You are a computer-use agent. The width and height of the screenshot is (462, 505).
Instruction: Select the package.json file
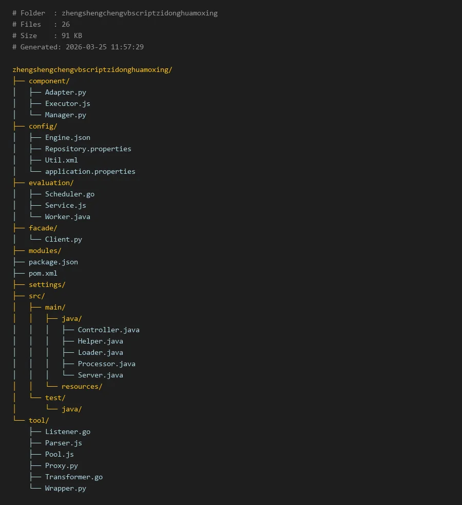coord(53,262)
